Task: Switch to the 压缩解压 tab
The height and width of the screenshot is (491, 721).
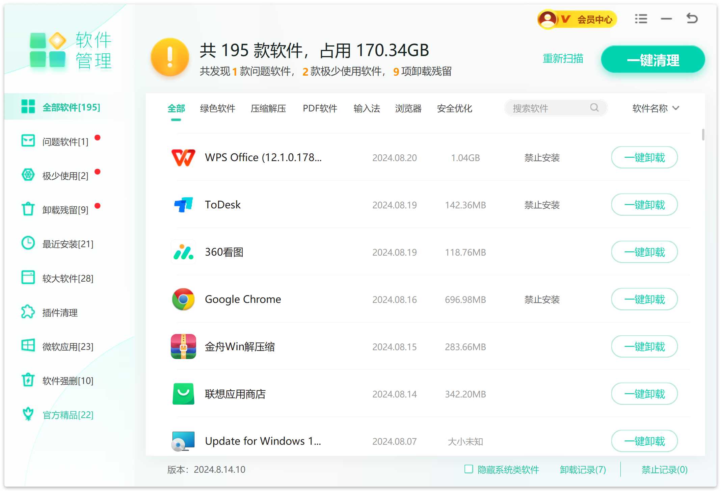Action: (x=268, y=108)
